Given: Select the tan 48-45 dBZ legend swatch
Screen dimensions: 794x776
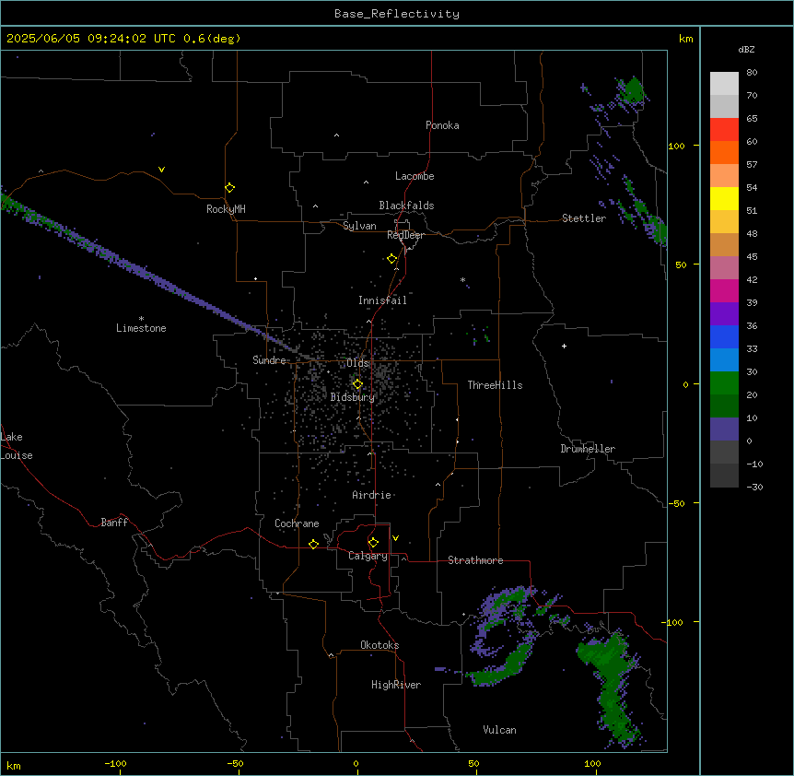Looking at the screenshot, I should click(x=724, y=244).
